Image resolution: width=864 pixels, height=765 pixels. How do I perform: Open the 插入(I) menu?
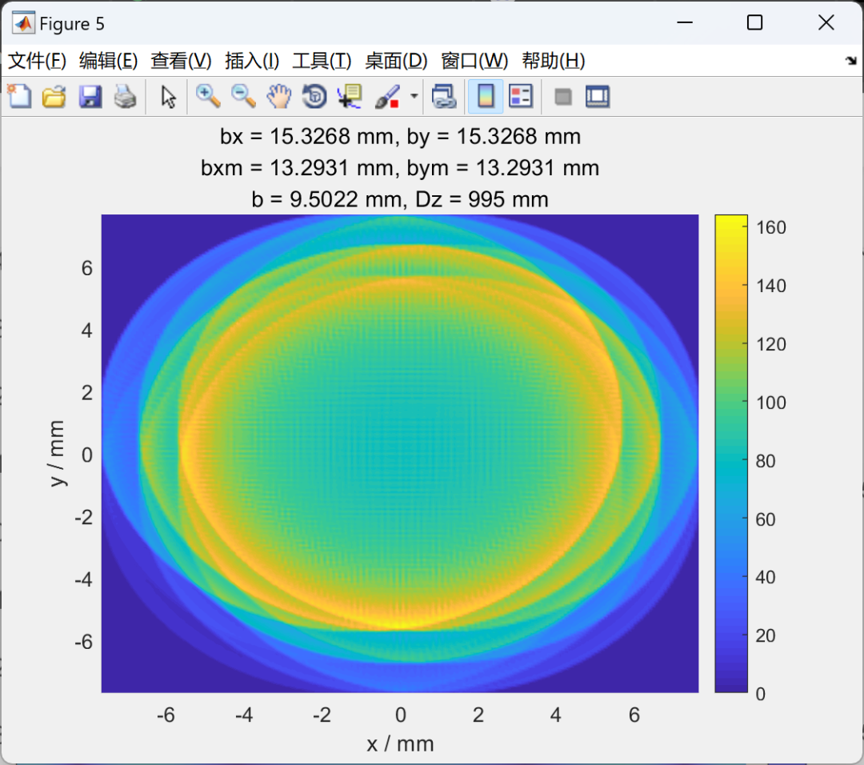[252, 61]
